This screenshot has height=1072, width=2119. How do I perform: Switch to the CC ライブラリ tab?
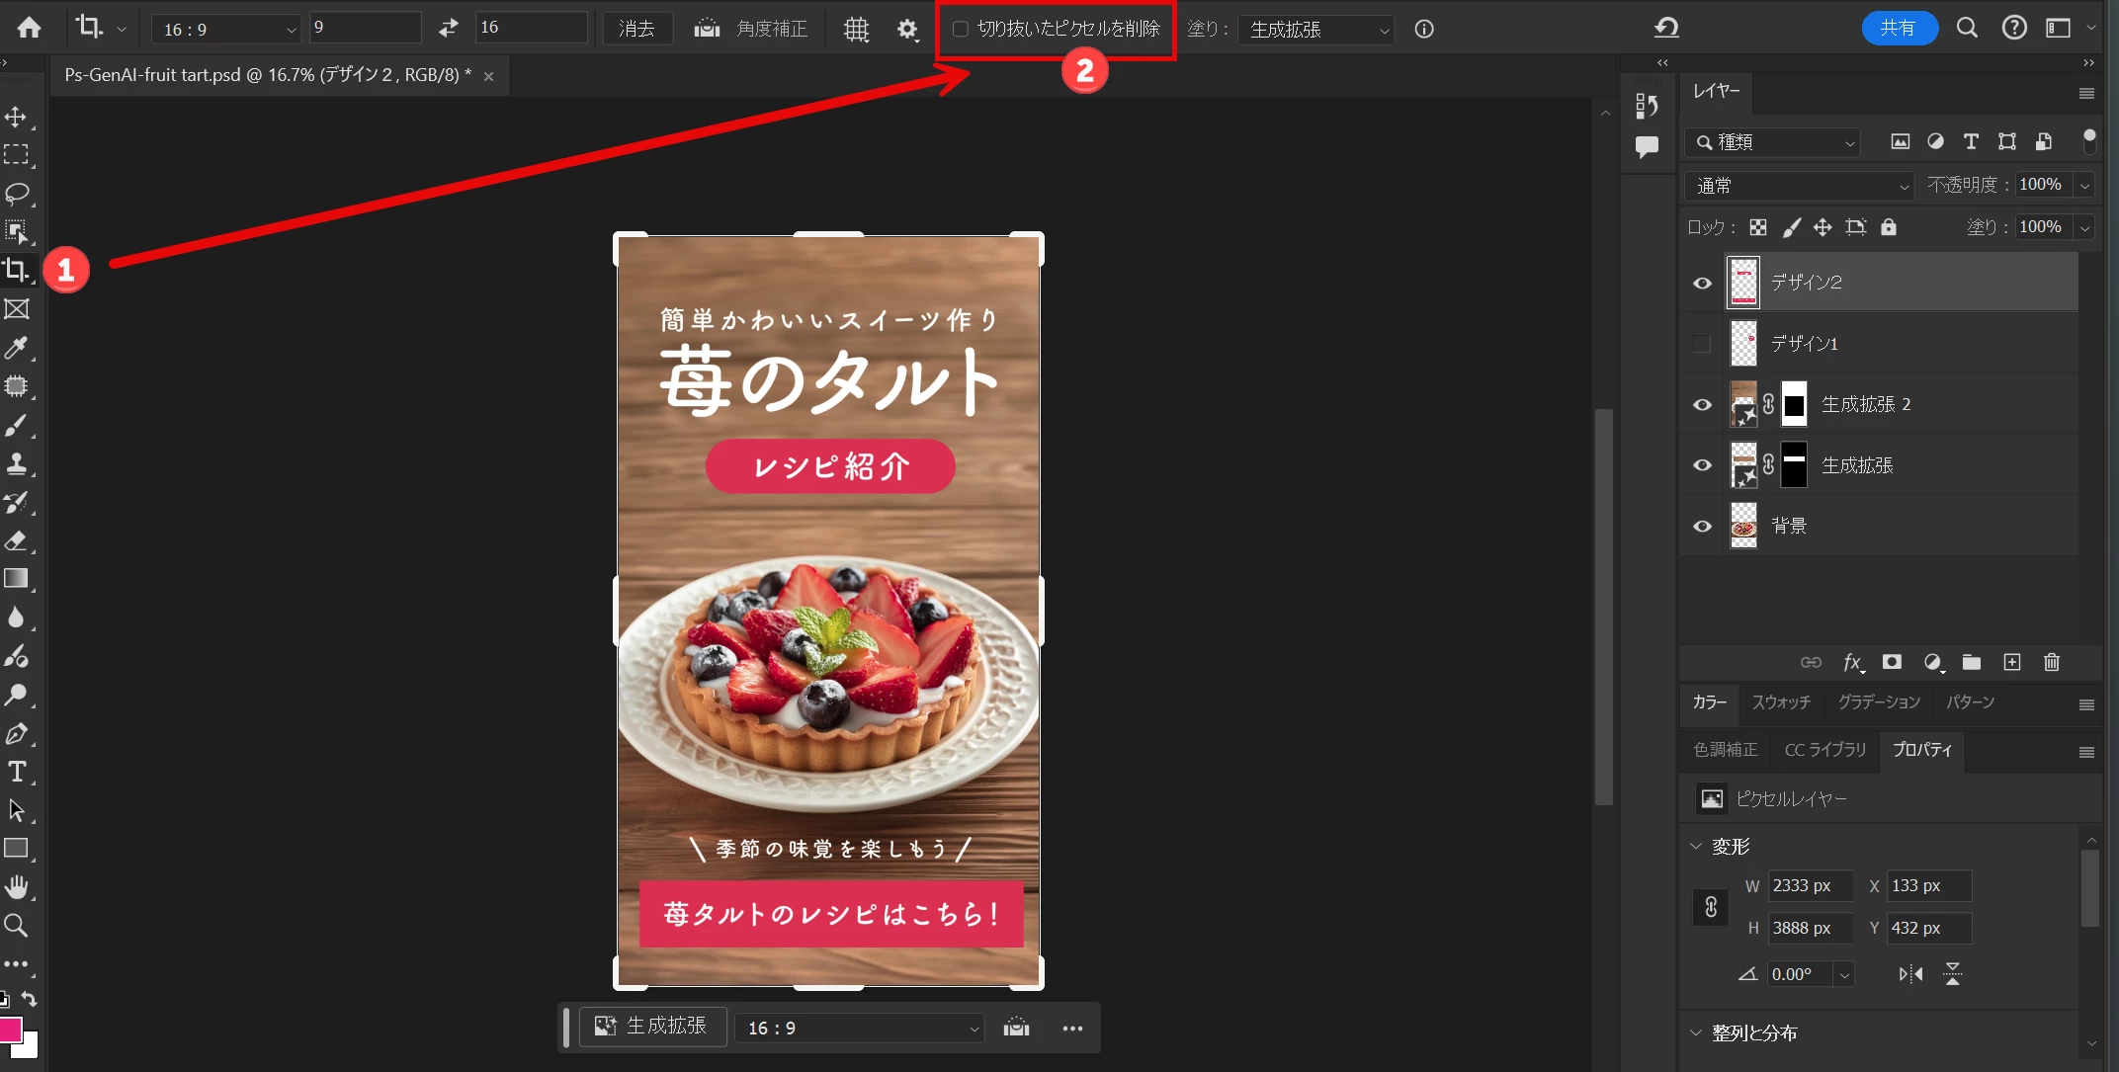coord(1824,750)
